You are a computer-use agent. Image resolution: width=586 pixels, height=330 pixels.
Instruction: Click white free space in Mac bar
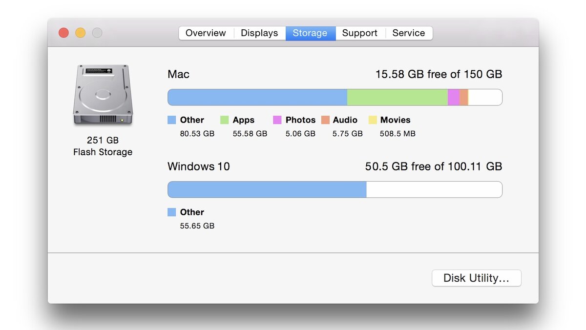(485, 97)
